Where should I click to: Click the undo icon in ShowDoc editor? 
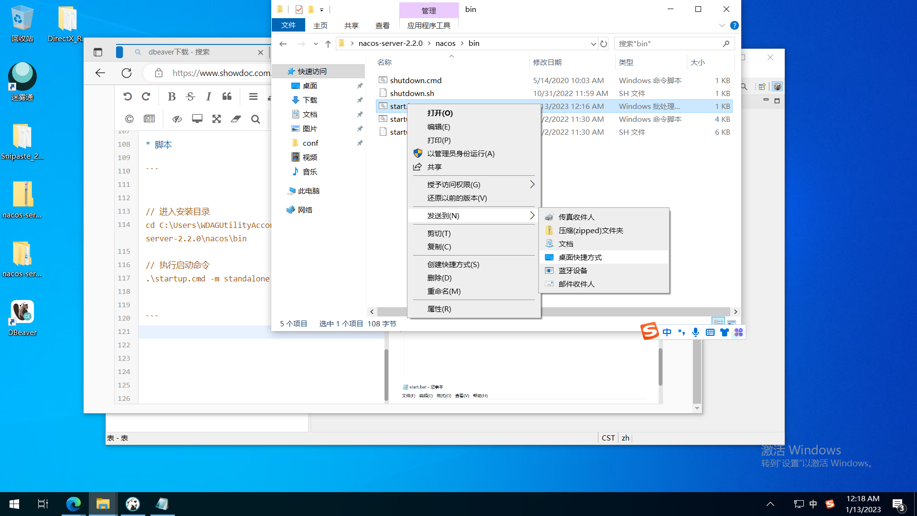coord(128,97)
